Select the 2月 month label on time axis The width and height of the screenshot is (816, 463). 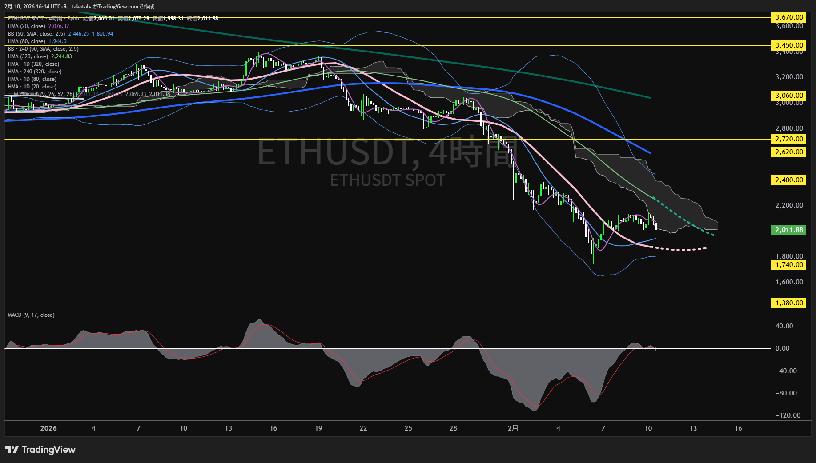click(x=513, y=428)
